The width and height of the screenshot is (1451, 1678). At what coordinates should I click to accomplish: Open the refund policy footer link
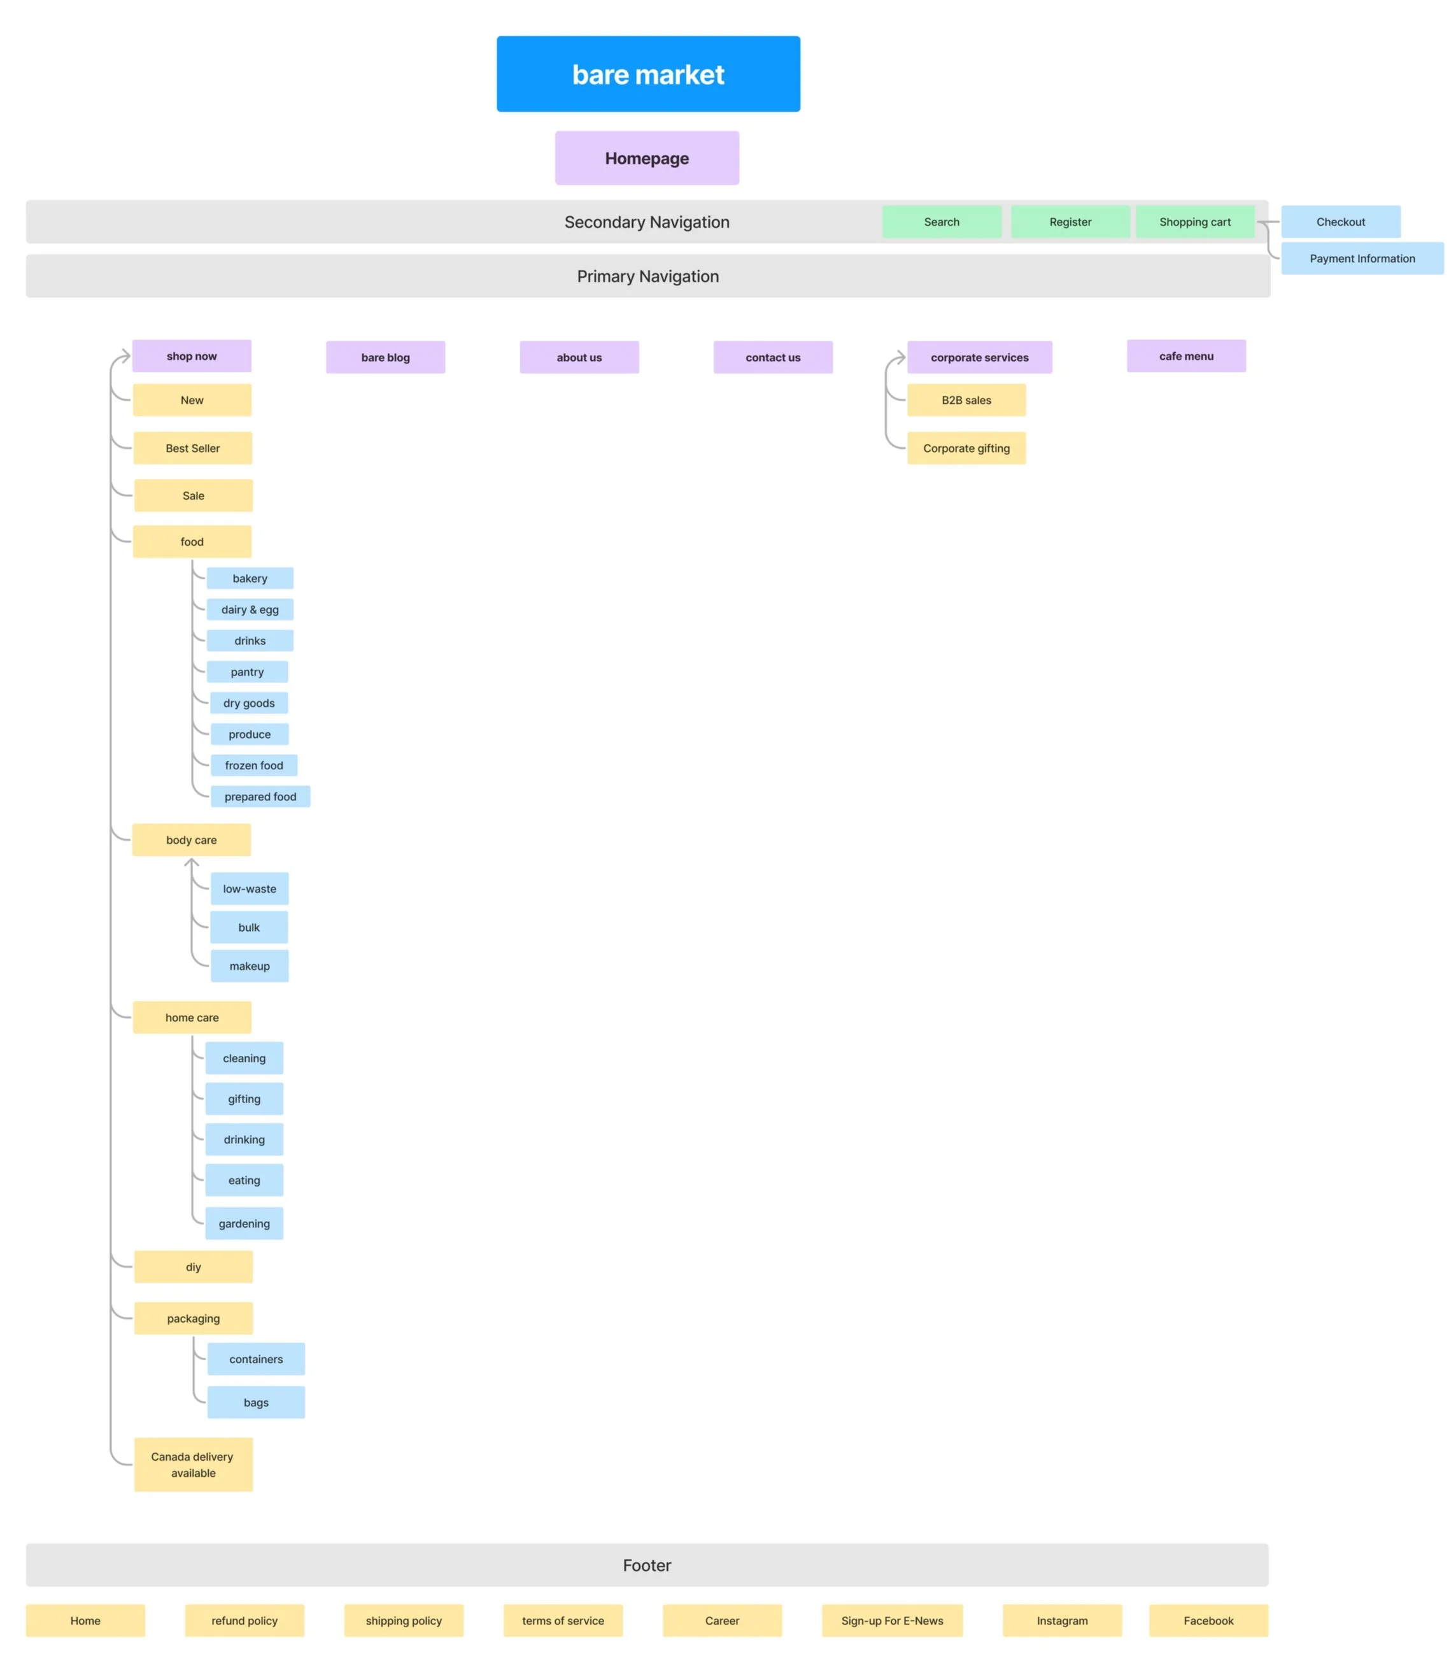click(x=244, y=1621)
